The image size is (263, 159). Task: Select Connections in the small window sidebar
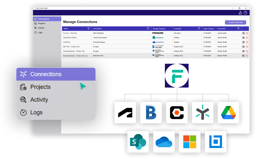click(x=47, y=19)
